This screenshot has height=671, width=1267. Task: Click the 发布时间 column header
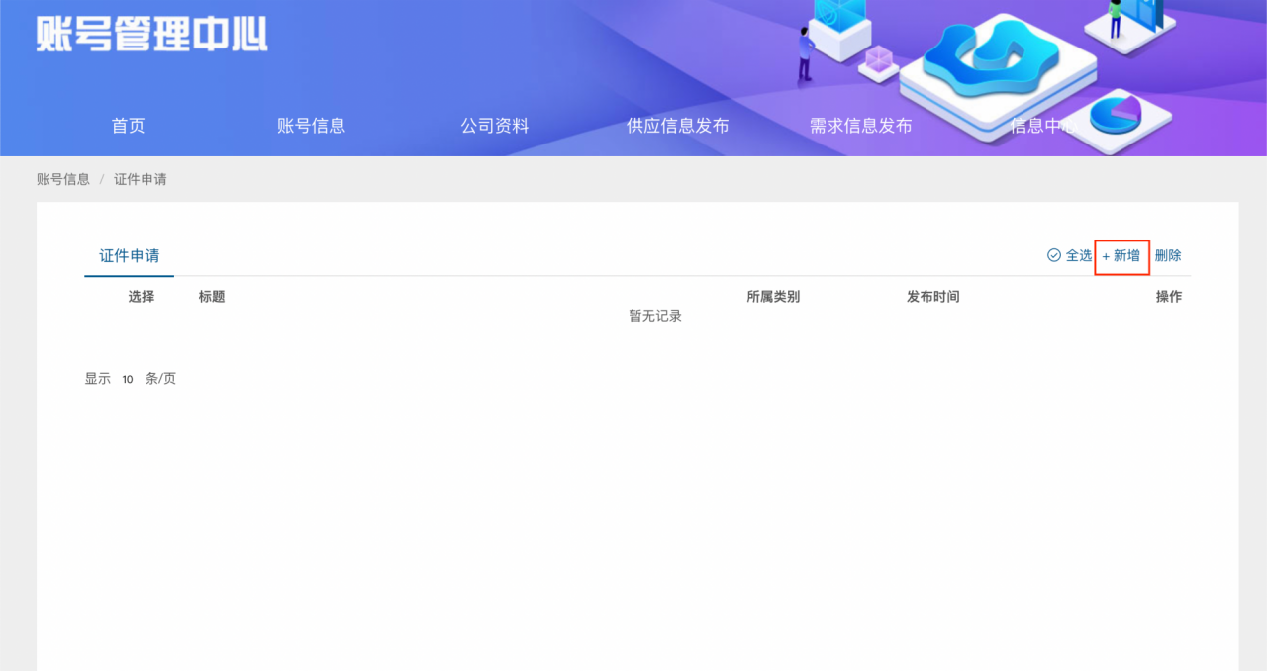(x=932, y=297)
